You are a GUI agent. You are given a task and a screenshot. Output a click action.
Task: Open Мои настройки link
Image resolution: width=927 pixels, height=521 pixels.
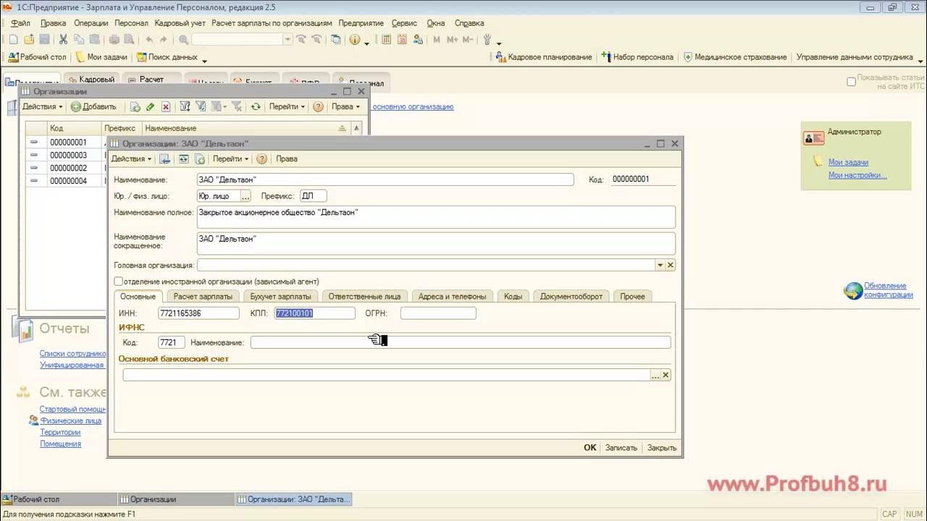click(x=857, y=175)
